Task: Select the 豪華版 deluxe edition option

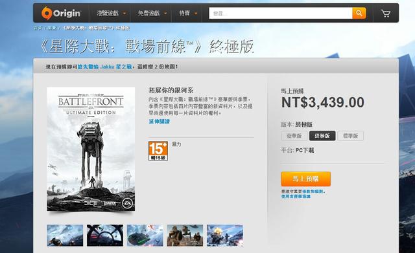Action: [294, 136]
